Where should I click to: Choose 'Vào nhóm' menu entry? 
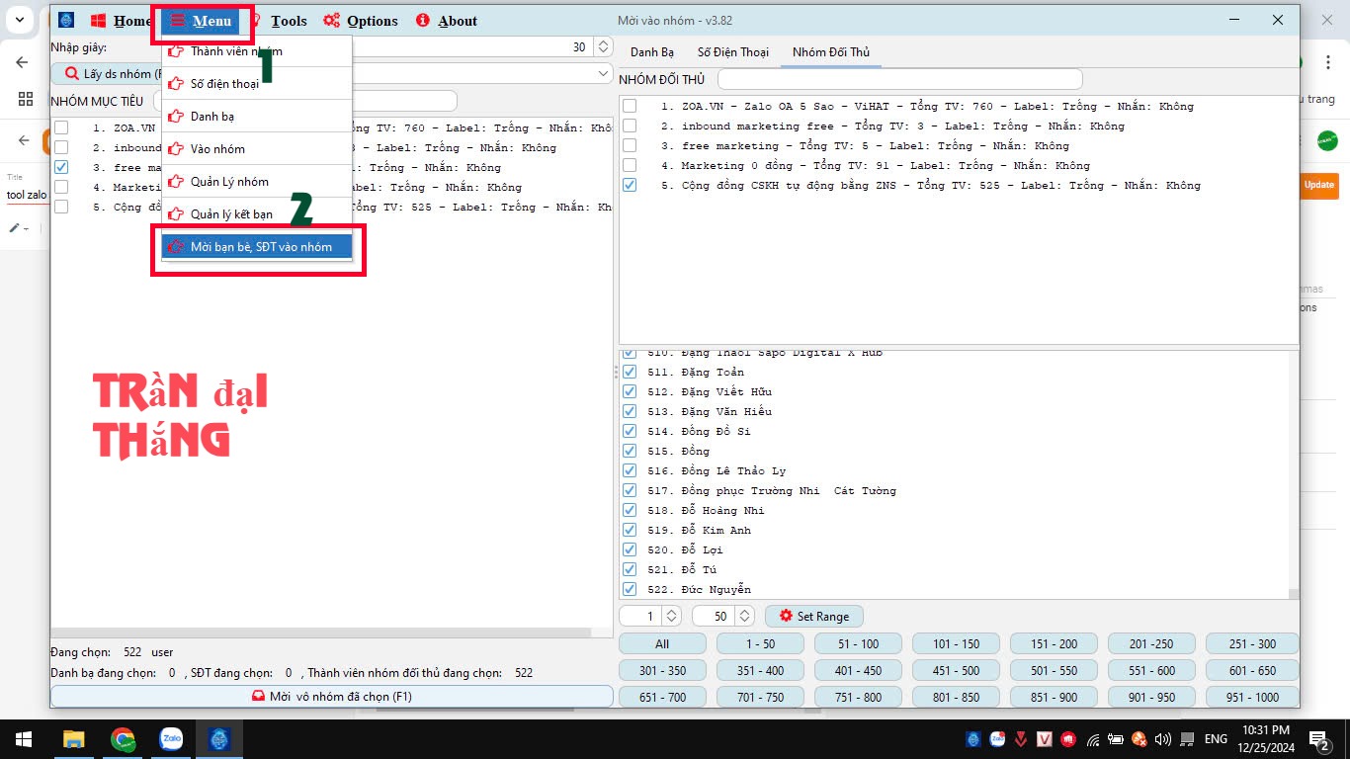click(257, 148)
